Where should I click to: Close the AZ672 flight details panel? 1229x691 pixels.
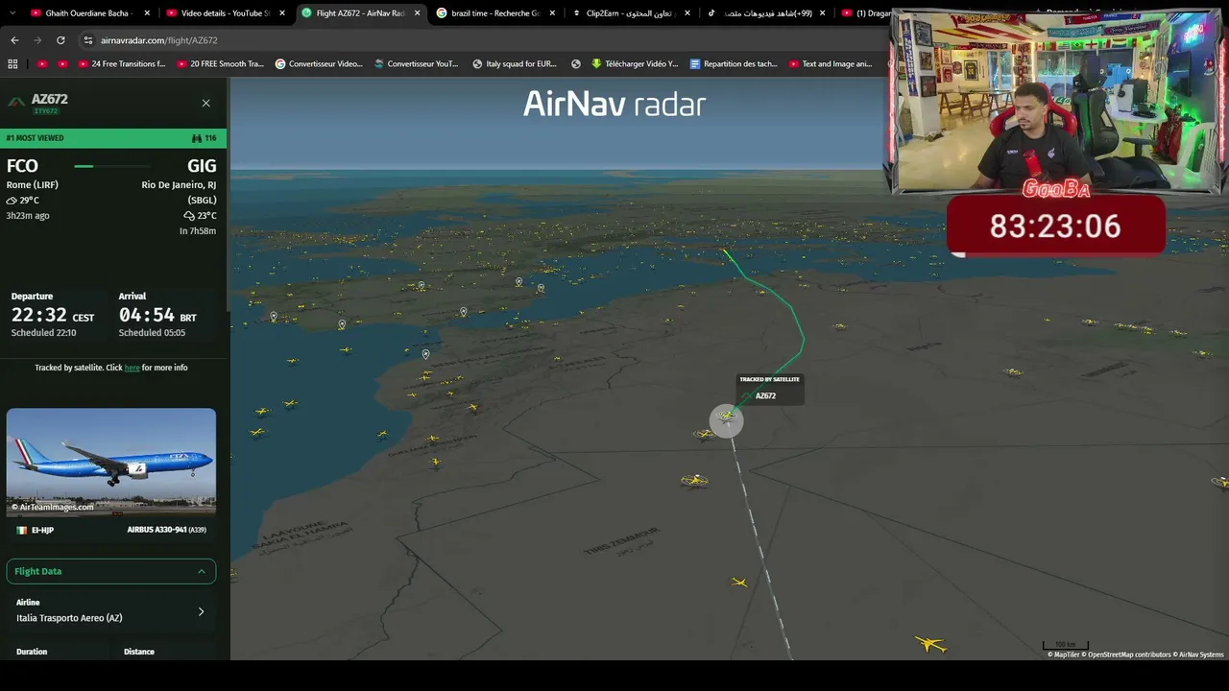coord(205,103)
